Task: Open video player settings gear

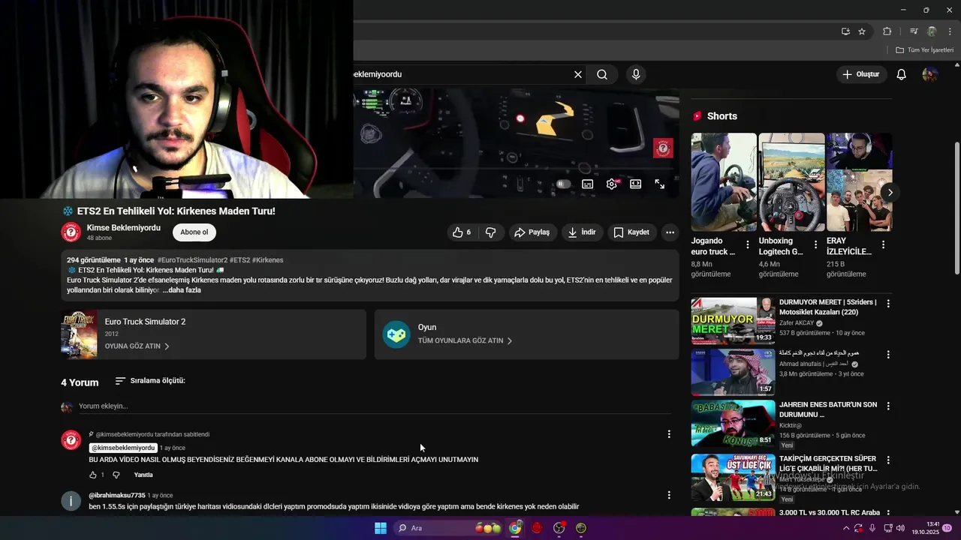Action: pyautogui.click(x=612, y=184)
